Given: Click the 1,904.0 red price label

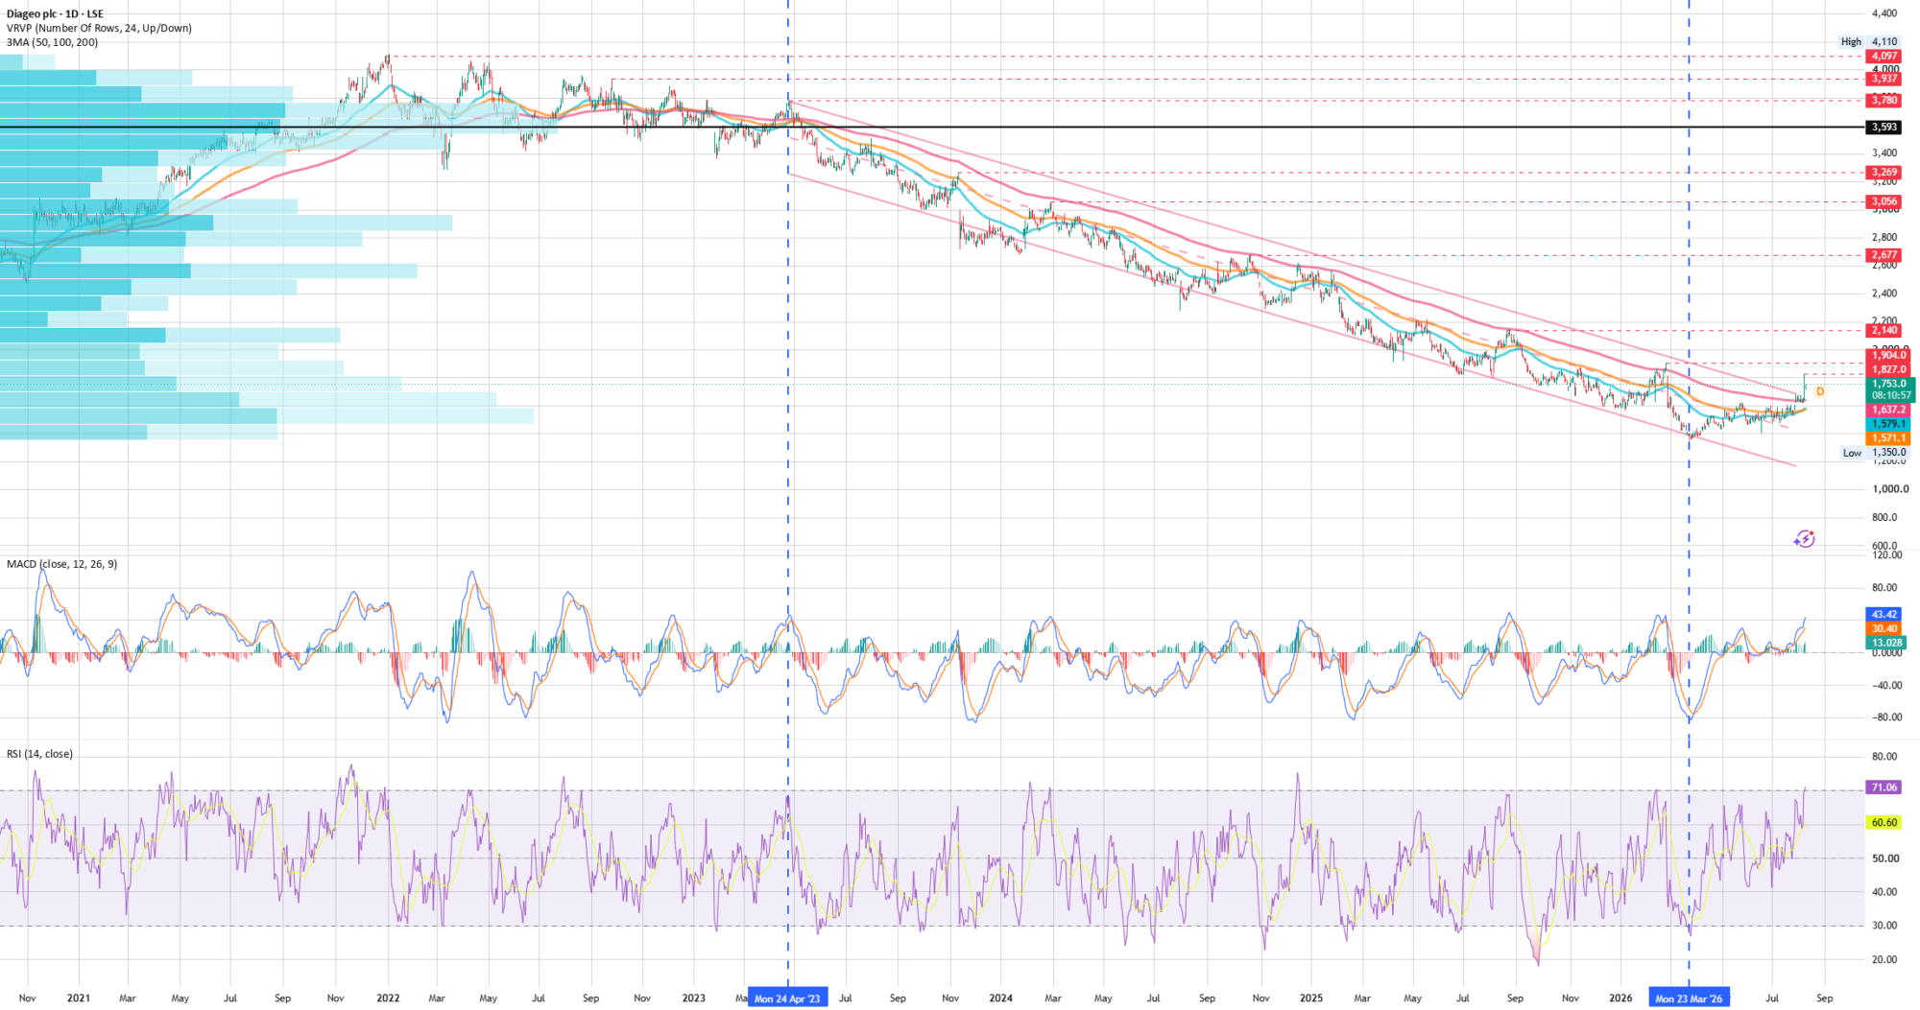Looking at the screenshot, I should point(1888,355).
